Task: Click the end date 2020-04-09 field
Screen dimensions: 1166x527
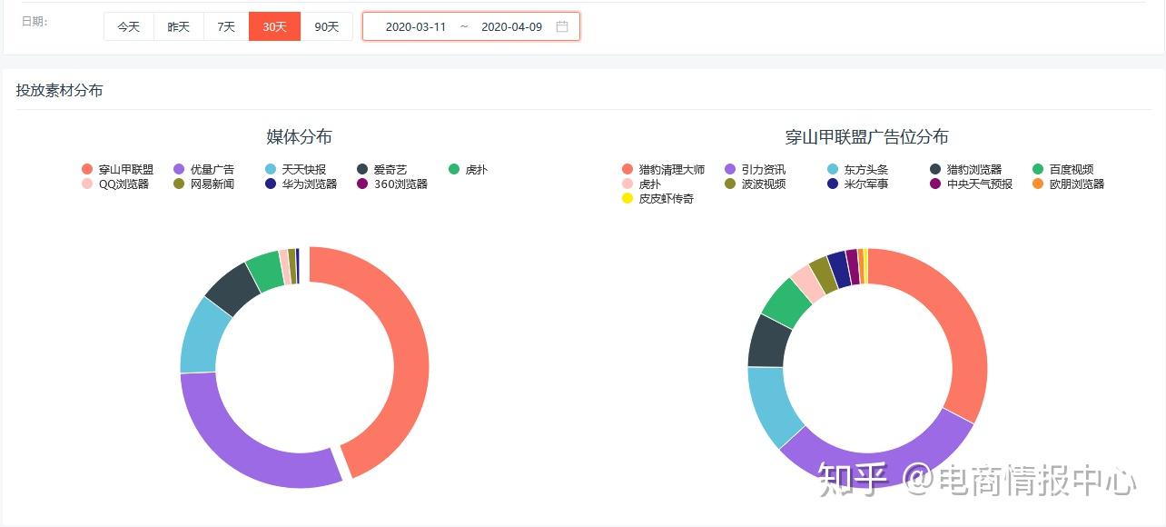Action: pyautogui.click(x=511, y=26)
